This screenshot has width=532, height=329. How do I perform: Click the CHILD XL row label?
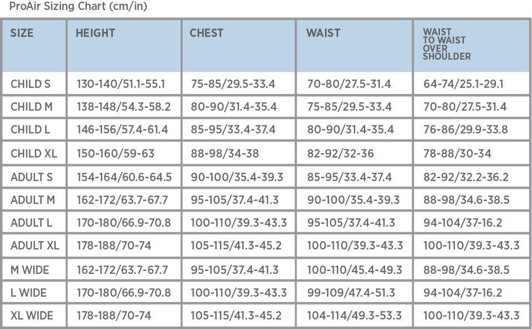34,153
